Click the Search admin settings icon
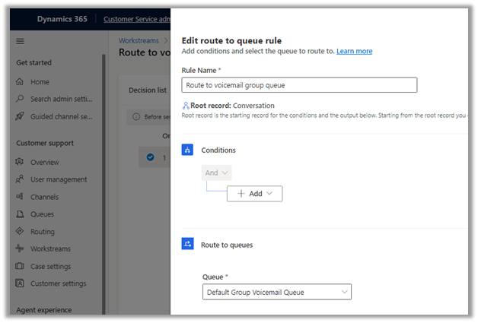The width and height of the screenshot is (478, 323). (21, 99)
